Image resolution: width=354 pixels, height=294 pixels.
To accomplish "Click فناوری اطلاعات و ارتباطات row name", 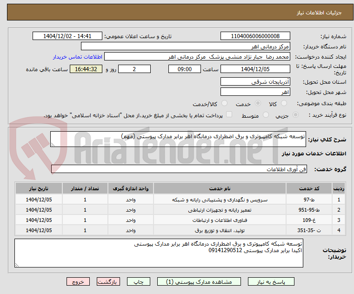I will (220, 220).
